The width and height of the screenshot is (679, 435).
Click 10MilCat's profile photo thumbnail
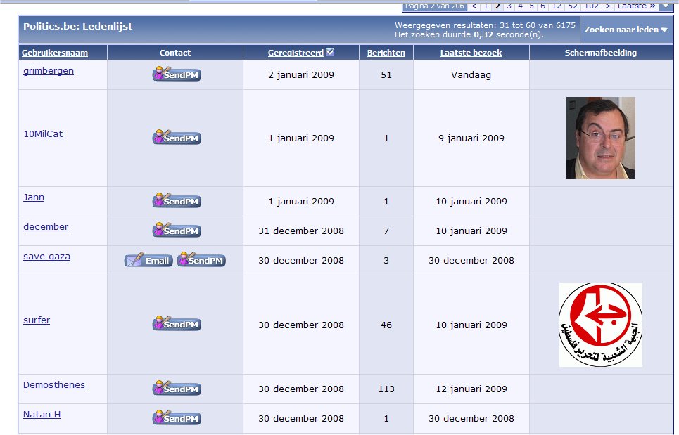[x=600, y=138]
